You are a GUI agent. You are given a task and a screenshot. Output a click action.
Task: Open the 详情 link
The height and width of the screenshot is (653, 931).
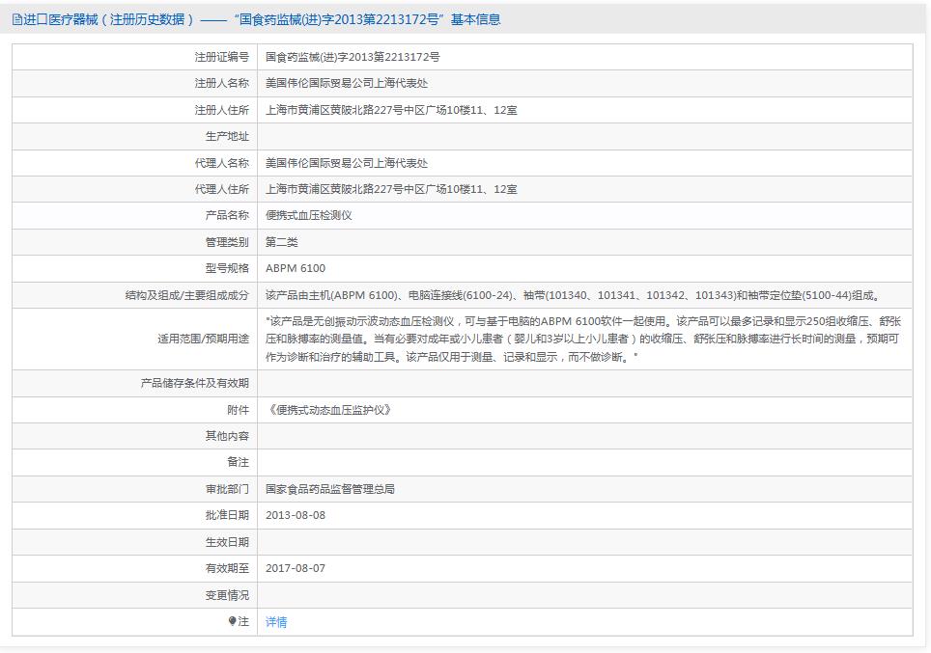coord(276,622)
